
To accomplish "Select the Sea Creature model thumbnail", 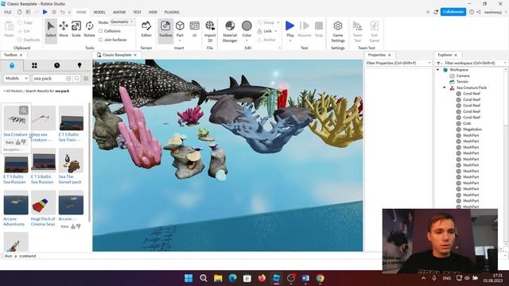I will (x=16, y=118).
